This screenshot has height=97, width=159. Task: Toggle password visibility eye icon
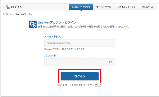pos(110,62)
